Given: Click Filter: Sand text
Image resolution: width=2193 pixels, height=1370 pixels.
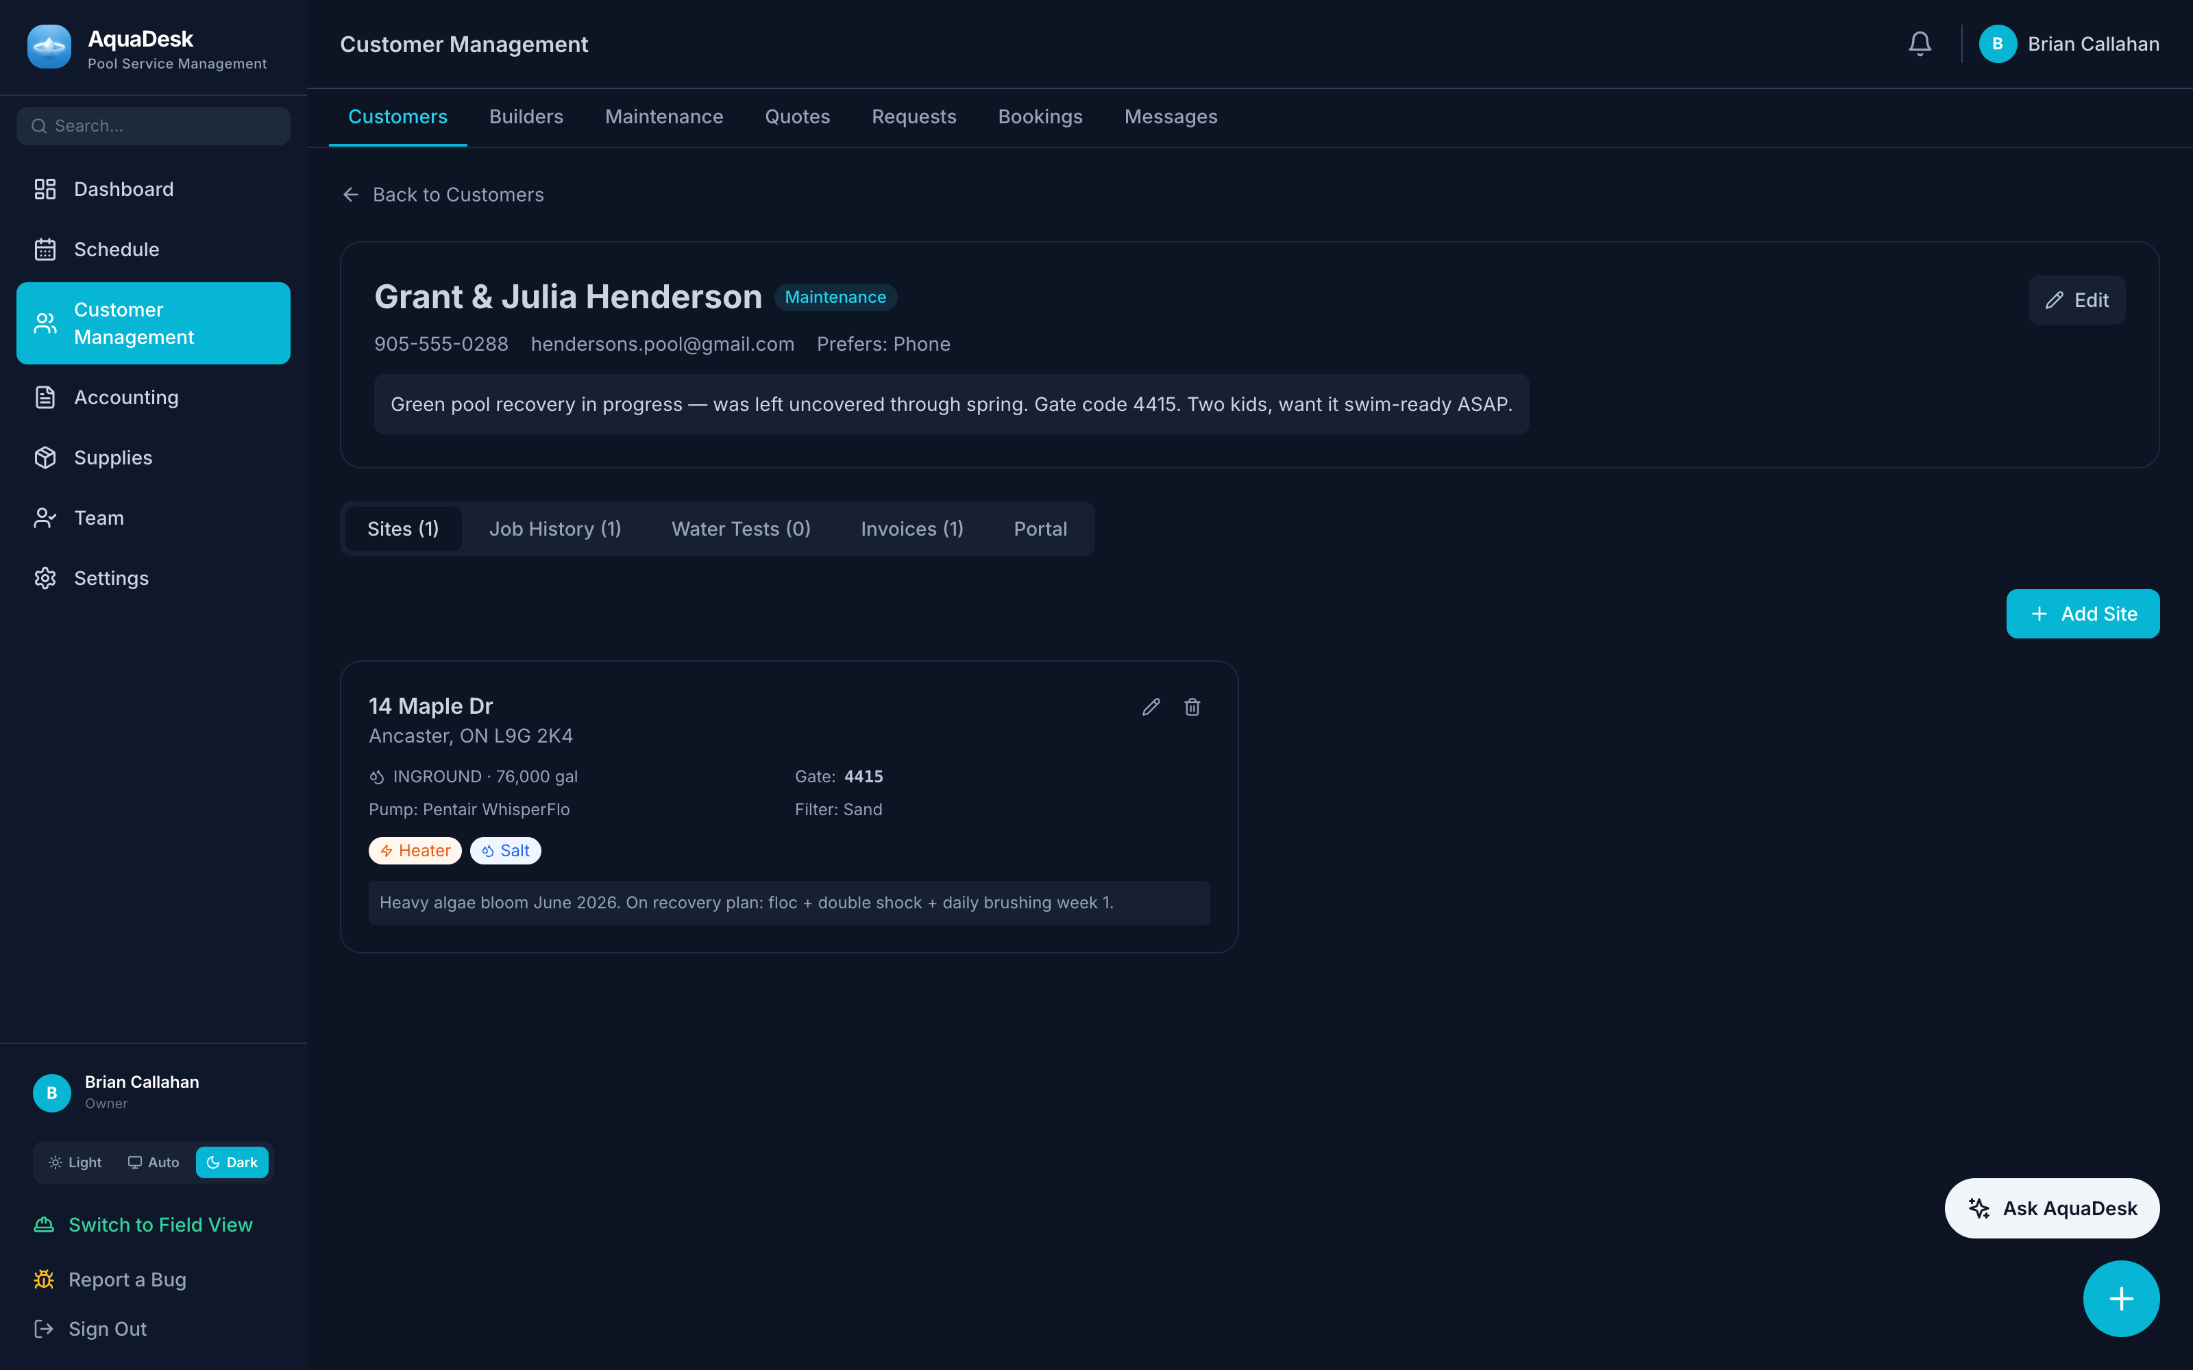Looking at the screenshot, I should 838,809.
